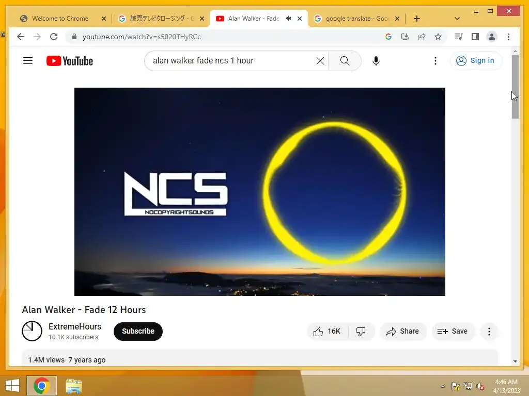This screenshot has width=529, height=396.
Task: Close the Alan Walker - Fade tab
Action: pyautogui.click(x=299, y=19)
